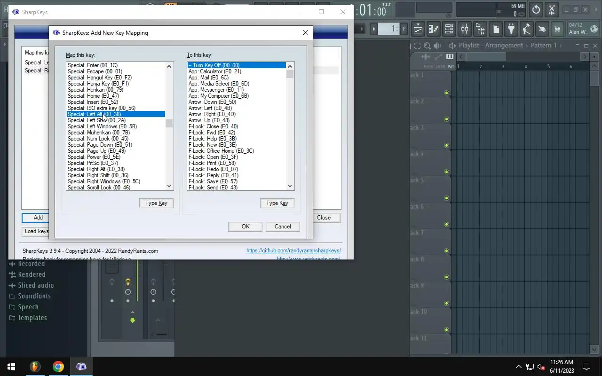
Task: Click down arrow of Map this key list
Action: click(169, 186)
